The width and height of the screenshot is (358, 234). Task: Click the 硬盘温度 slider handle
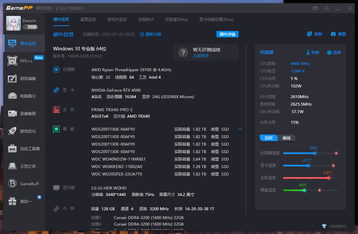[305, 190]
